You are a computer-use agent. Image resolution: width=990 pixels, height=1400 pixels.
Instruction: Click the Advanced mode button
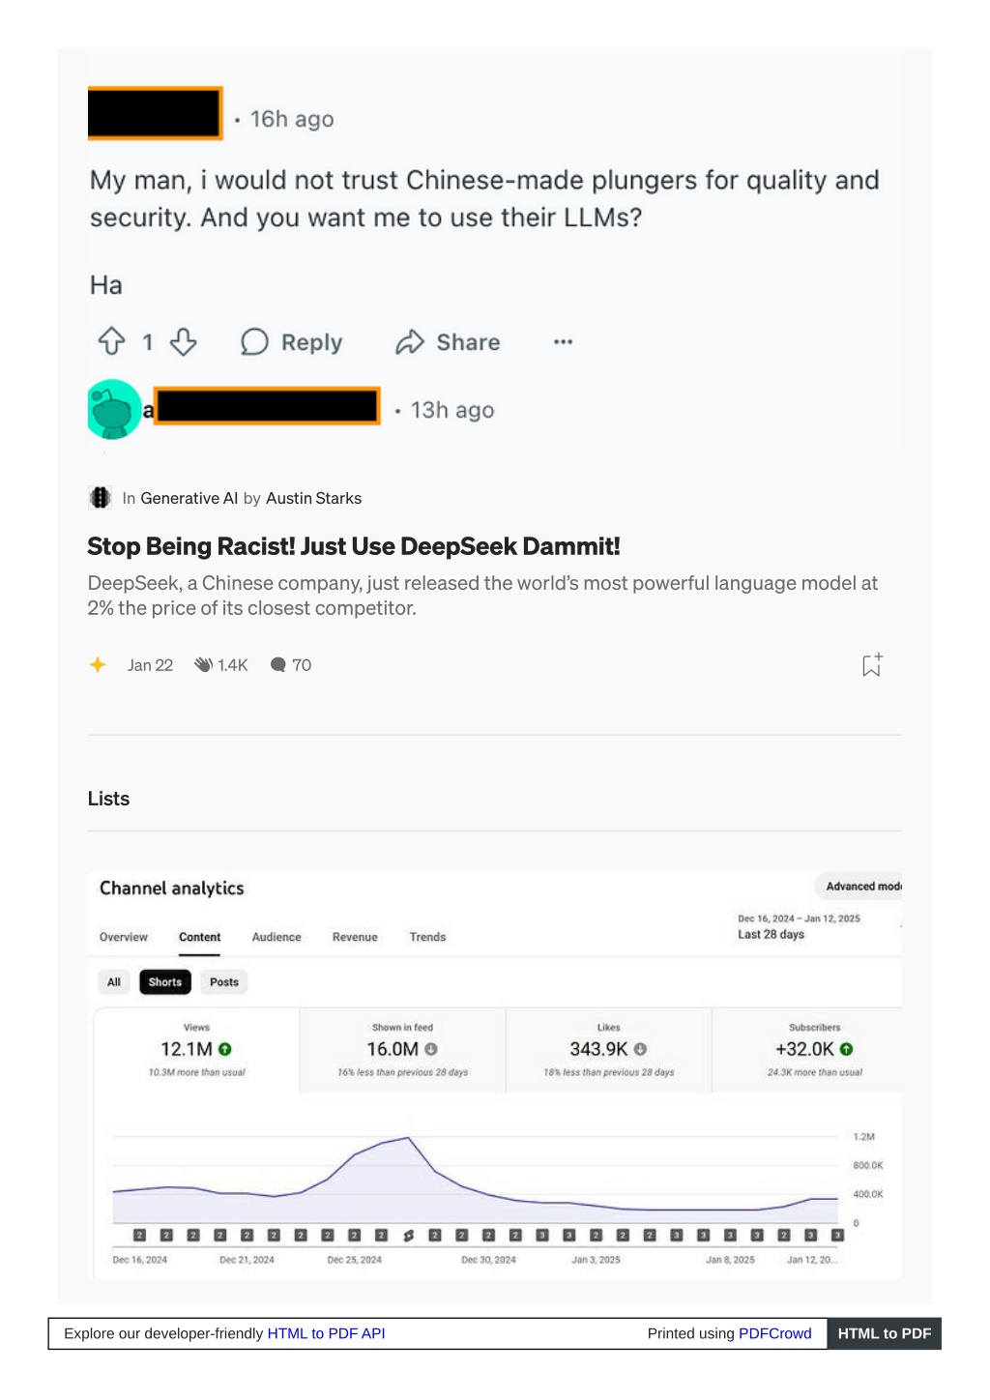click(859, 886)
